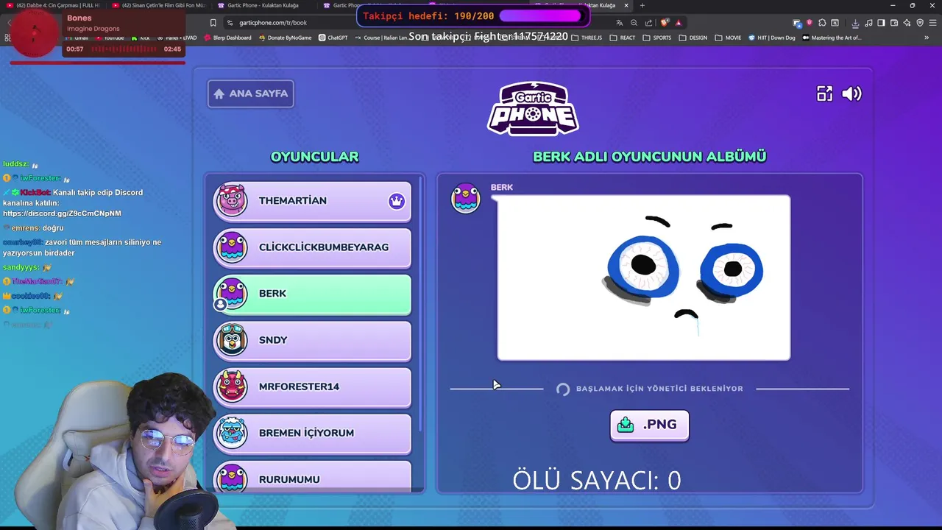Image resolution: width=942 pixels, height=530 pixels.
Task: Open the MOVIE bookmarks folder
Action: pyautogui.click(x=729, y=38)
